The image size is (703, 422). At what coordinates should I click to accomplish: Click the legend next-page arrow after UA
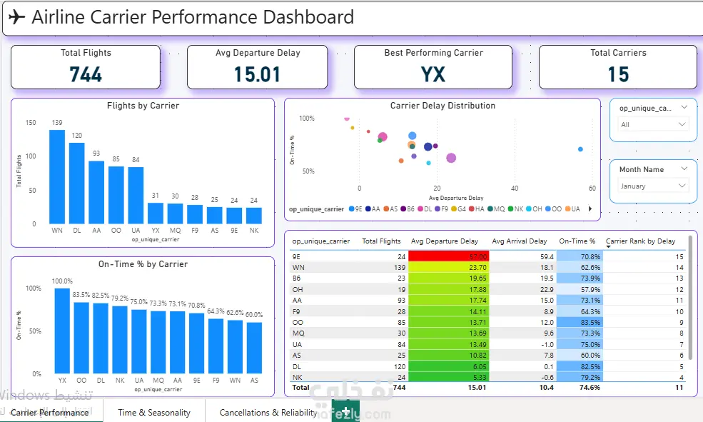click(590, 209)
